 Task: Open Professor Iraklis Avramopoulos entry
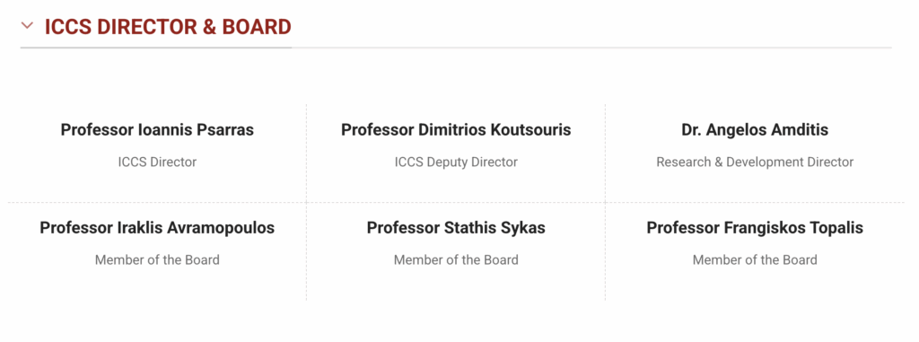[157, 228]
